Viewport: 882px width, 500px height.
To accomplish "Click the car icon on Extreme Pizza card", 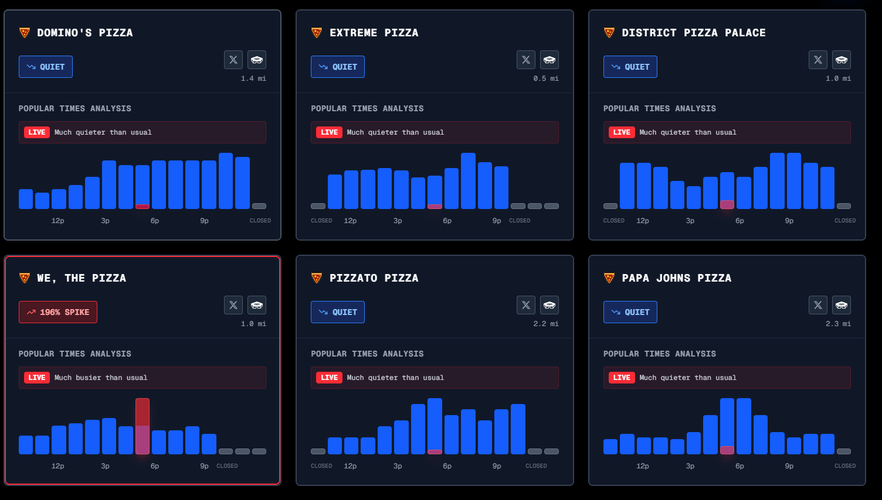I will coord(549,60).
